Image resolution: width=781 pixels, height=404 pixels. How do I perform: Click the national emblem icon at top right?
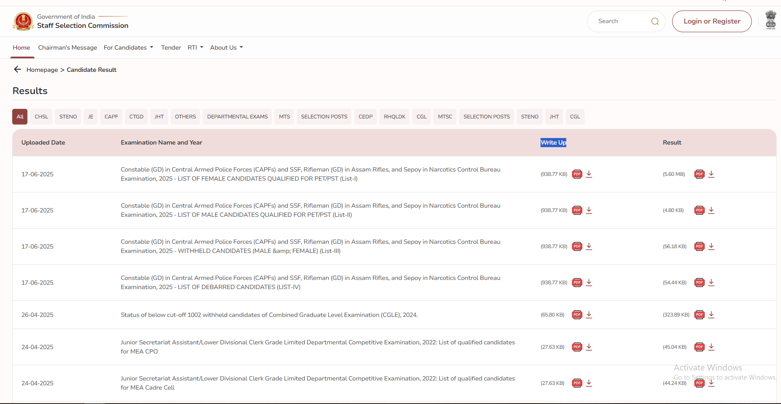tap(771, 20)
